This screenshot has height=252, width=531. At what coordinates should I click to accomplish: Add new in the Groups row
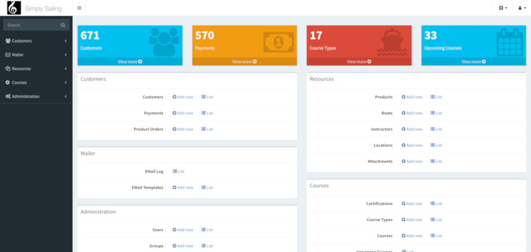click(183, 246)
